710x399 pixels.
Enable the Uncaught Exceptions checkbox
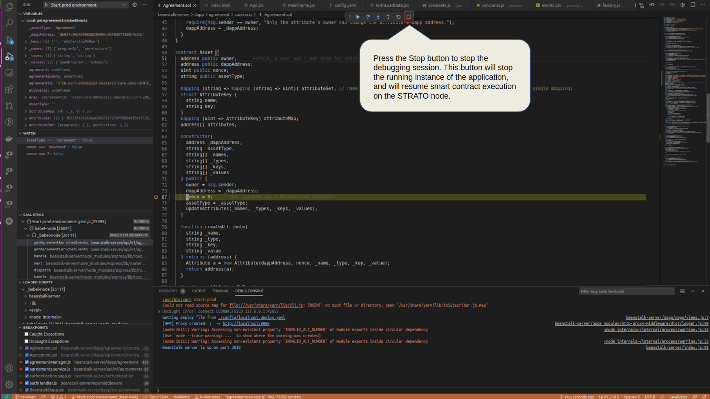(26, 341)
